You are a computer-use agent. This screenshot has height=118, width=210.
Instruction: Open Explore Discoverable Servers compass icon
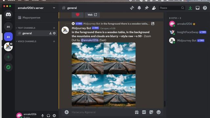point(8,67)
